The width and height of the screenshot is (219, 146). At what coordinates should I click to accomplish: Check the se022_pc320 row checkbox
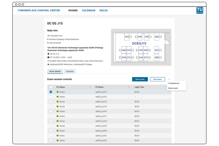tap(51, 131)
